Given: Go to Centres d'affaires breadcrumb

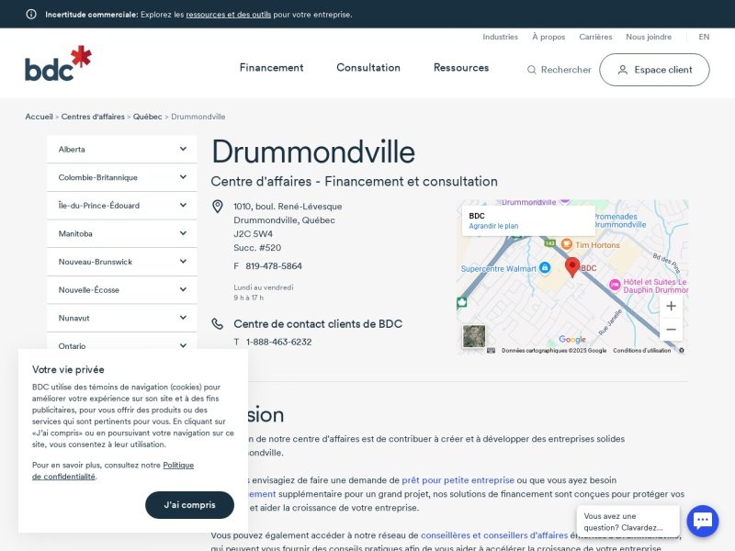Looking at the screenshot, I should coord(93,117).
